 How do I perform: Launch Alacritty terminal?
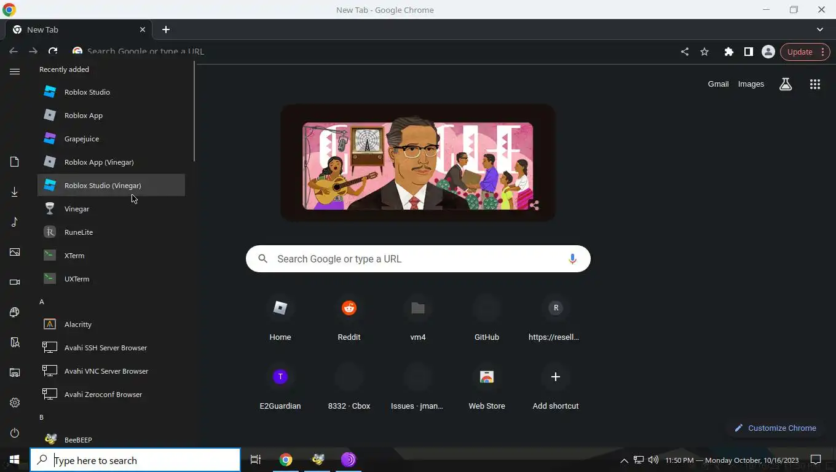[111, 324]
